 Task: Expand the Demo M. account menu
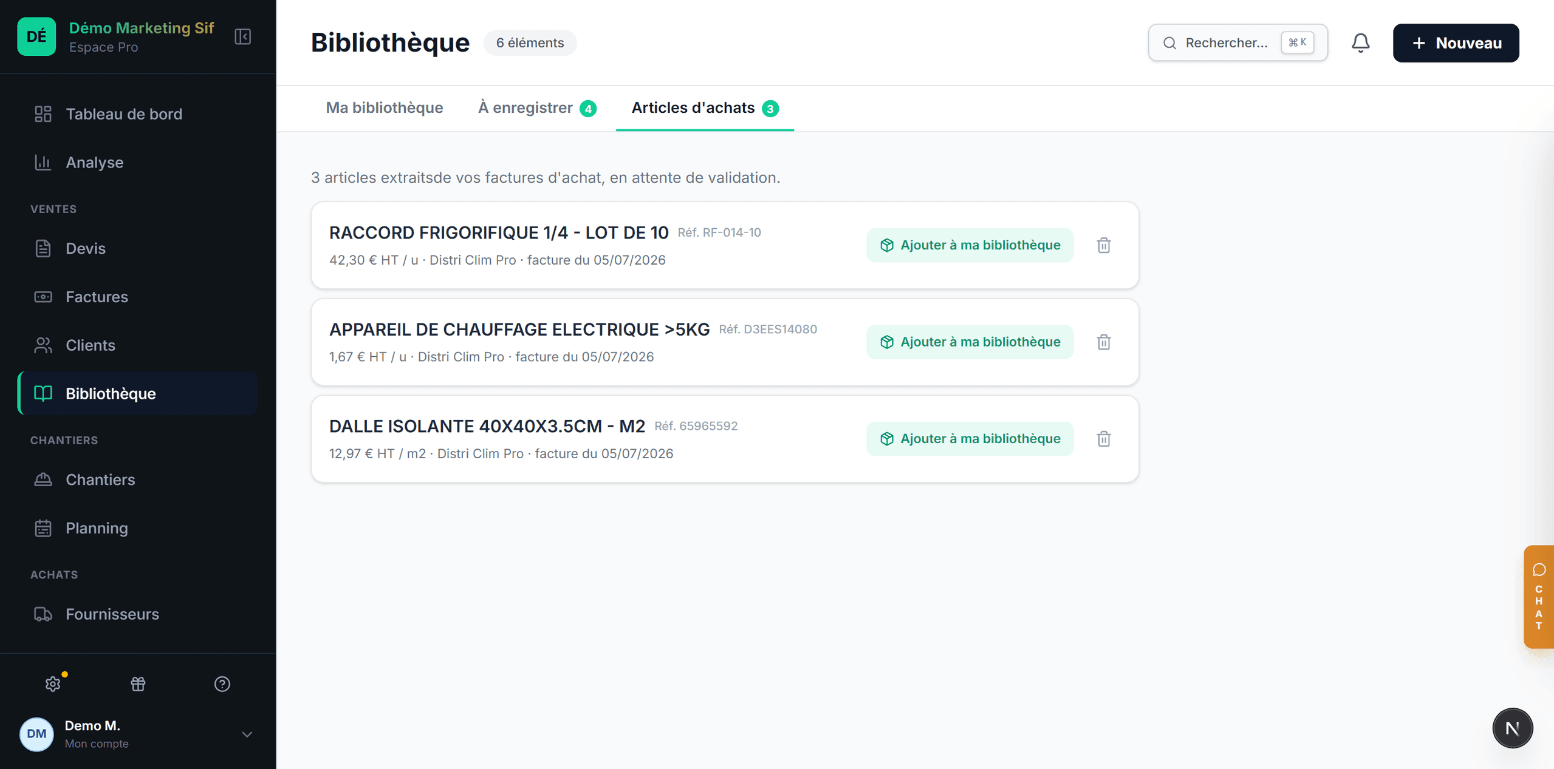(247, 734)
